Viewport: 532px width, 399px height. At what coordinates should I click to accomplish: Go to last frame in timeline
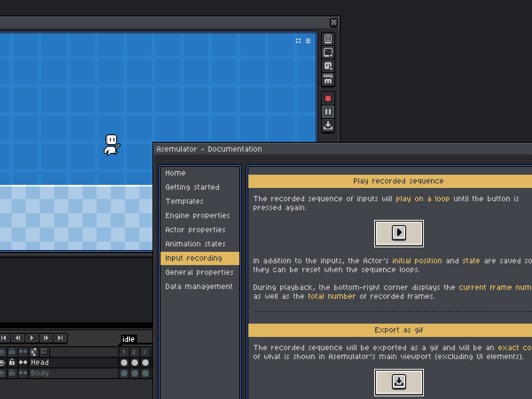coord(60,338)
